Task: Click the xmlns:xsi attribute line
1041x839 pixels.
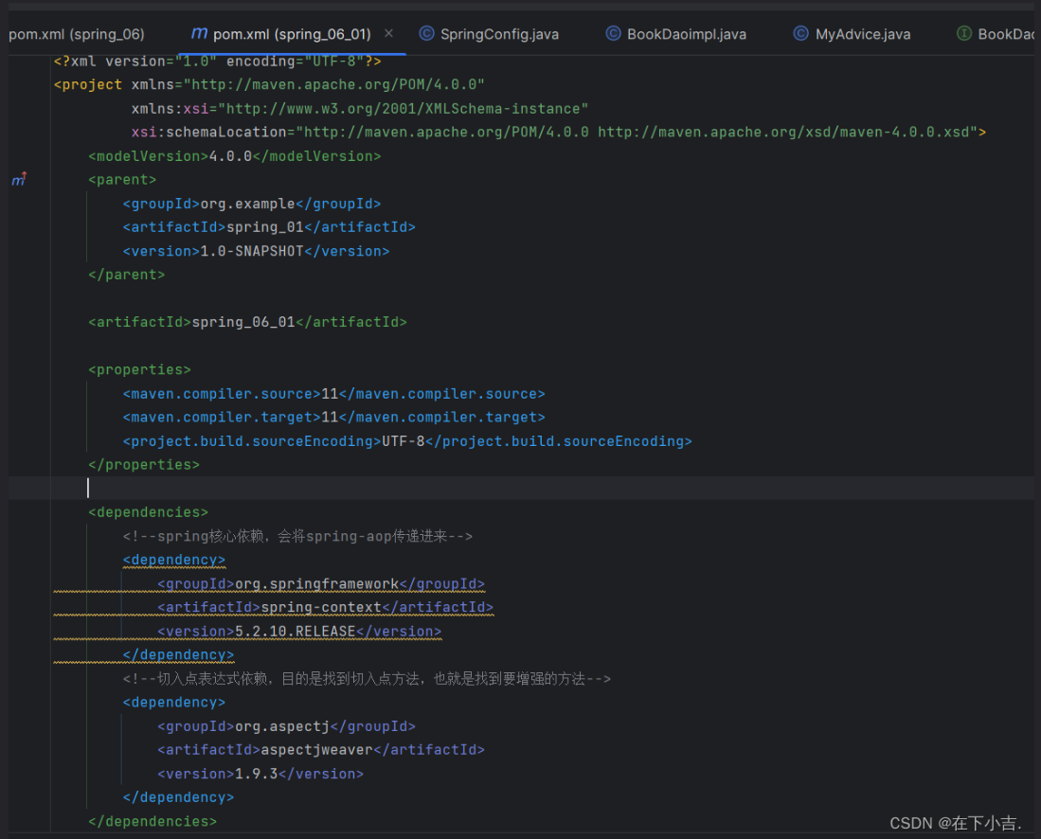Action: tap(360, 108)
